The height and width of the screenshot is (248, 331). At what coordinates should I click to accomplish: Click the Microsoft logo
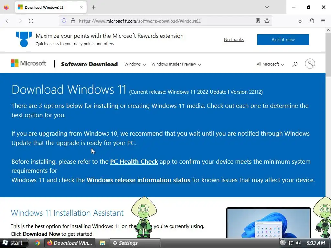point(28,63)
